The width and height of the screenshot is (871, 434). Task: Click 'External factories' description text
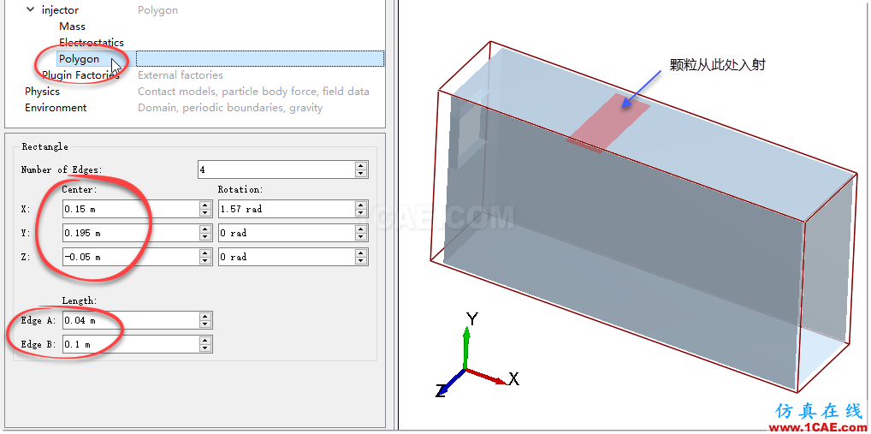[181, 75]
